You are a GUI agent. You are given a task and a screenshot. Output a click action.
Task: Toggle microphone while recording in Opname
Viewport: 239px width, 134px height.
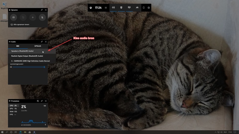click(42, 17)
